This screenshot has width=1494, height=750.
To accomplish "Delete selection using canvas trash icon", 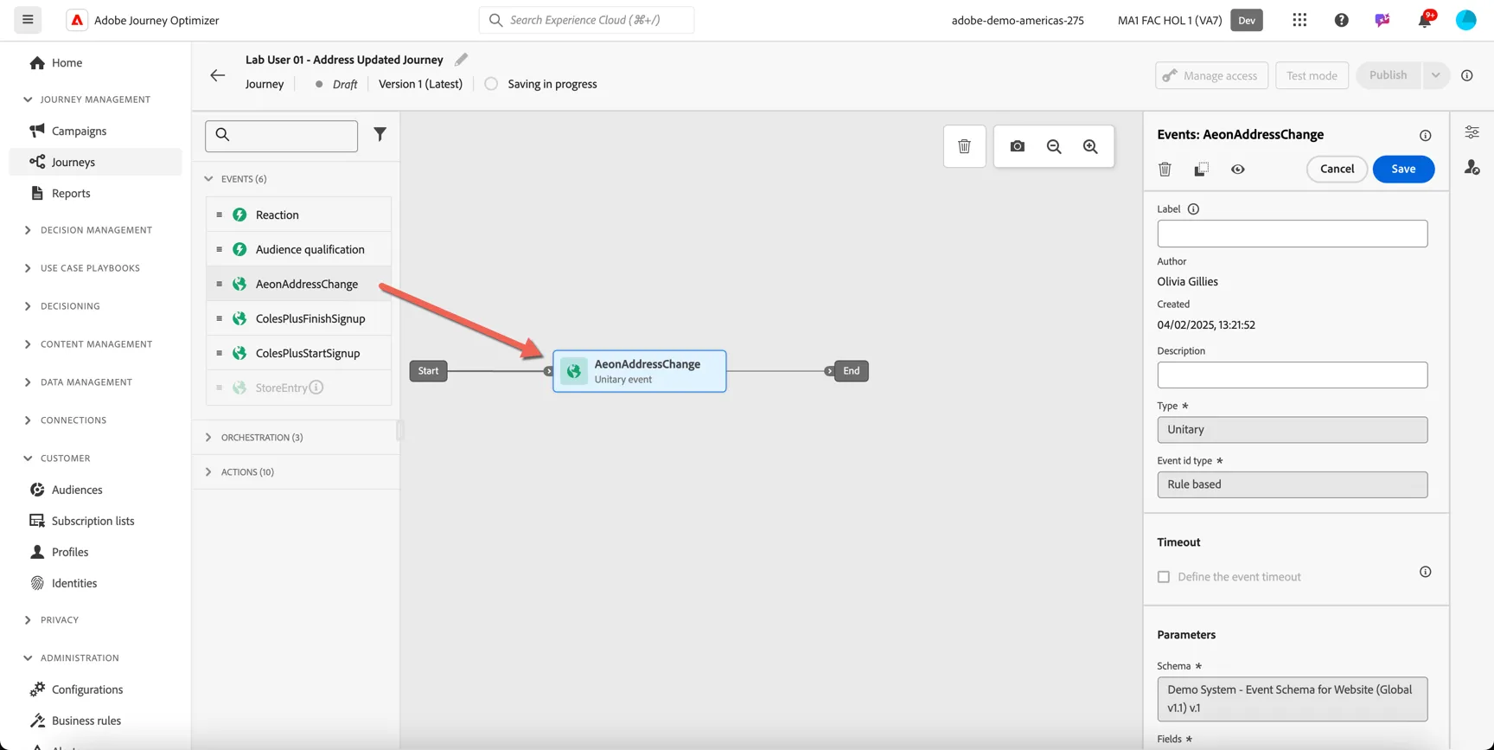I will 964,146.
